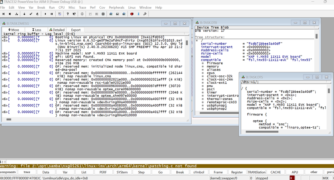Click Less in the DMESG window
Image resolution: width=334 pixels, height=180 pixels.
(x=37, y=30)
